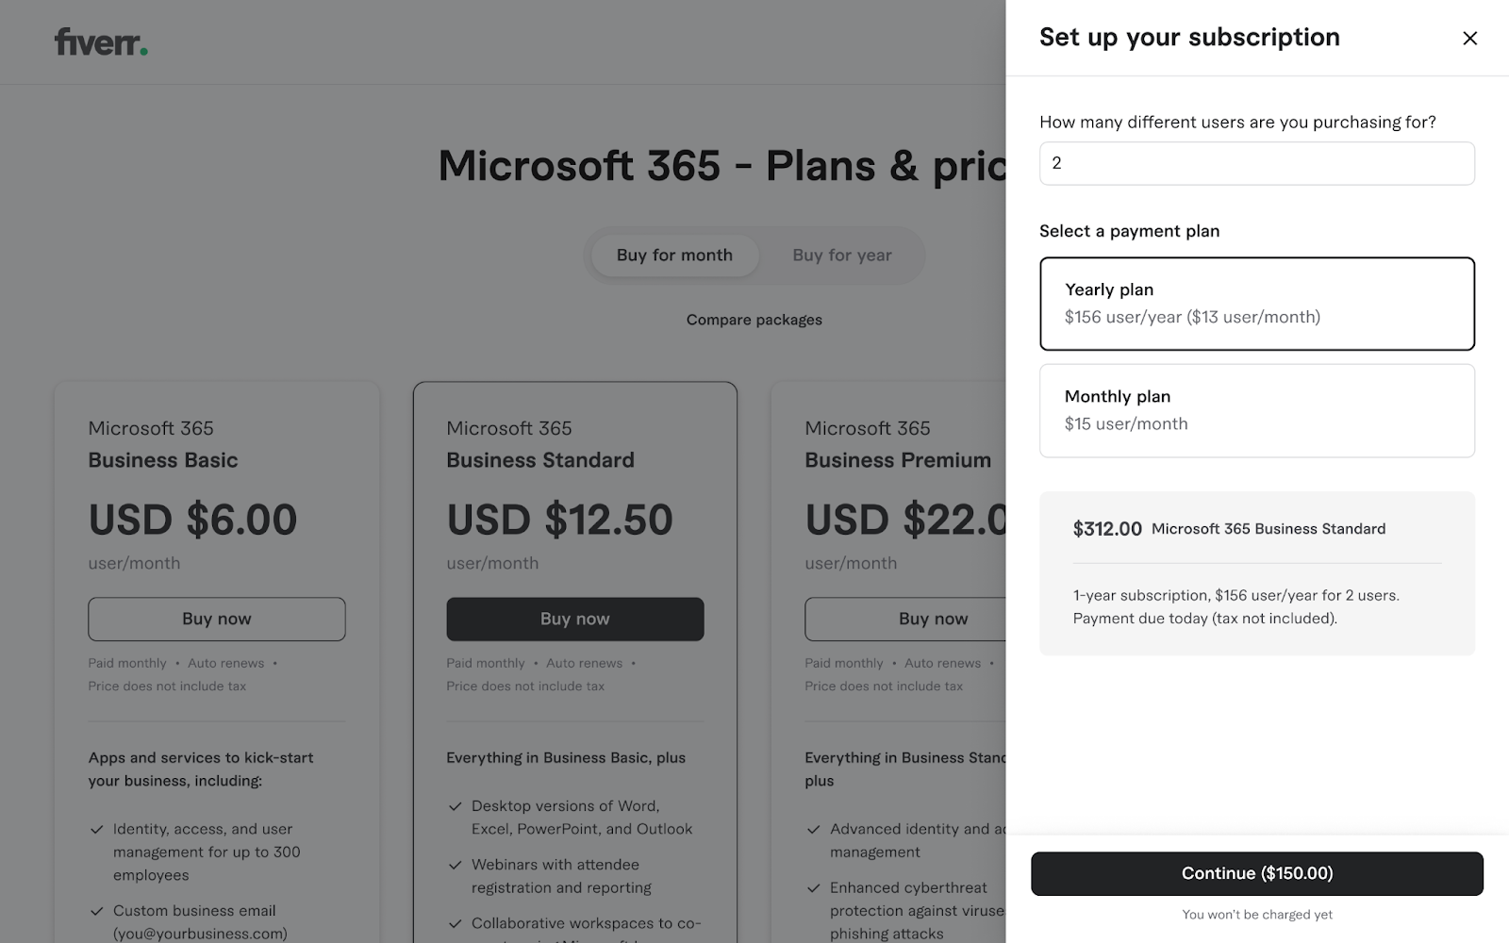The image size is (1509, 943).
Task: Click the Business Standard plan card title
Action: coord(539,460)
